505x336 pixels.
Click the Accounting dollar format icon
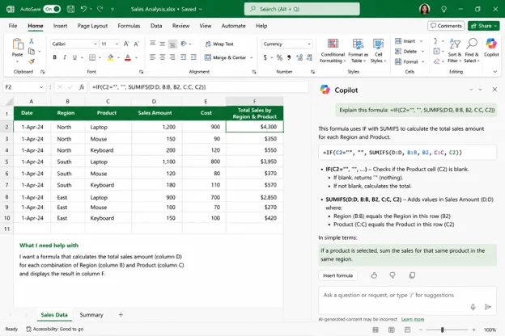point(265,57)
